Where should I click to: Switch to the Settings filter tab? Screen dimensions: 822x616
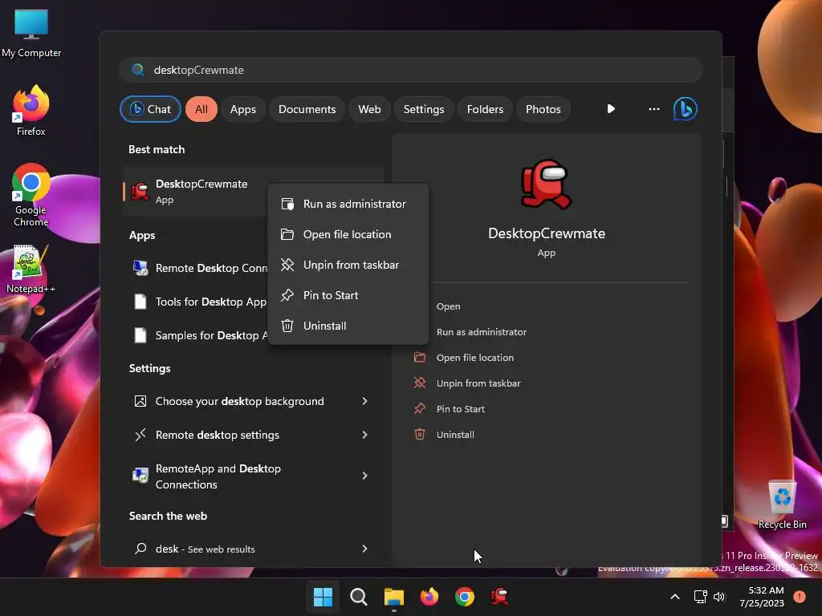(x=424, y=109)
